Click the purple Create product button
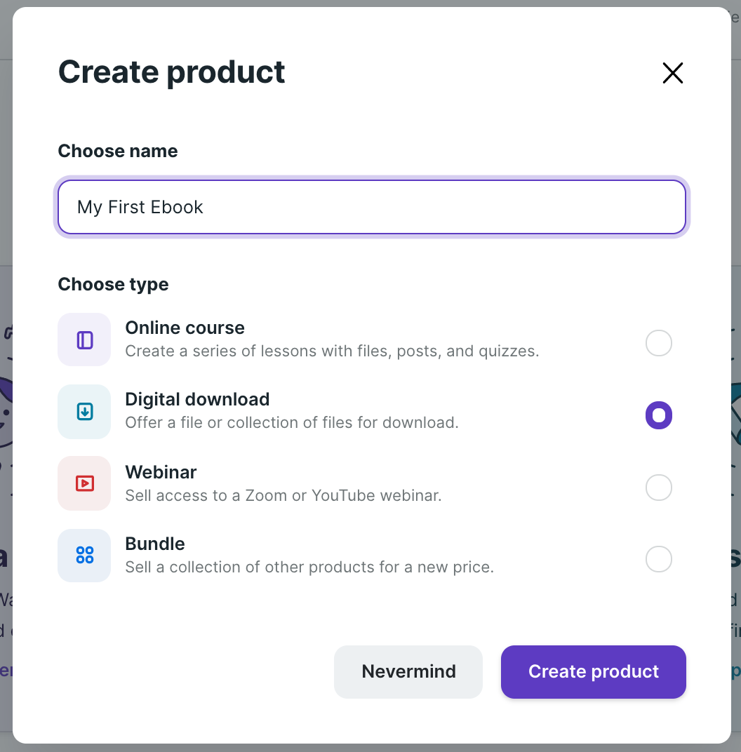The image size is (741, 752). 593,671
